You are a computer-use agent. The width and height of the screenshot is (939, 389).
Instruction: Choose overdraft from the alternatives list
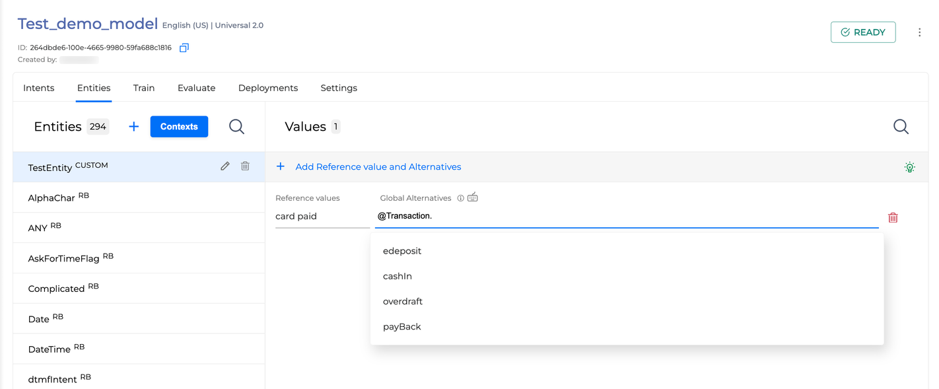[x=403, y=301]
